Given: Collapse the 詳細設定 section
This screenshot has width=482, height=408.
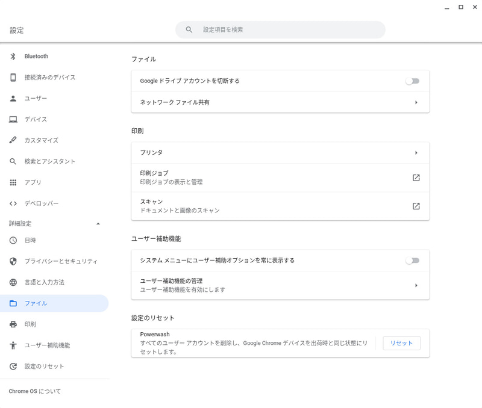Looking at the screenshot, I should click(98, 223).
